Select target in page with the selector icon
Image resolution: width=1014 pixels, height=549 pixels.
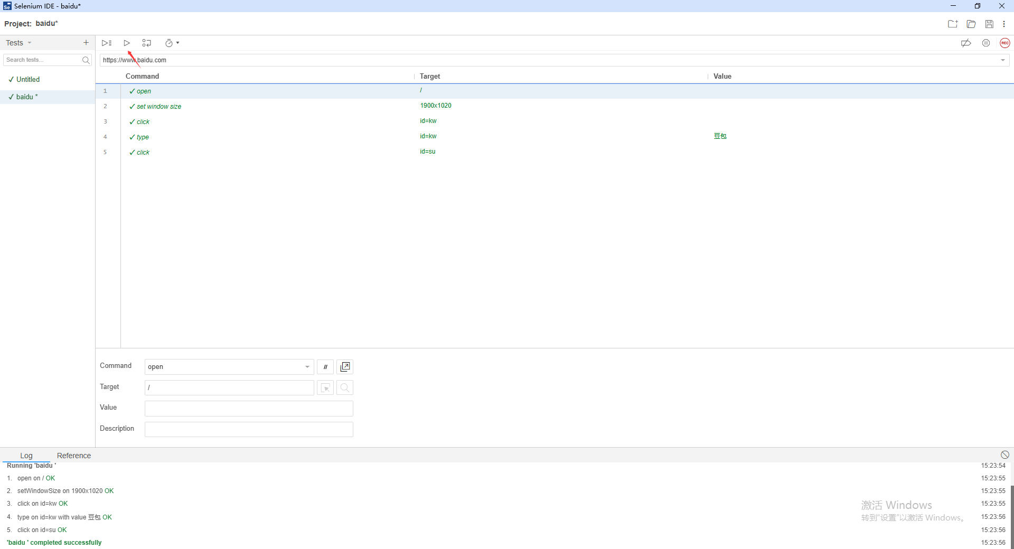(325, 387)
